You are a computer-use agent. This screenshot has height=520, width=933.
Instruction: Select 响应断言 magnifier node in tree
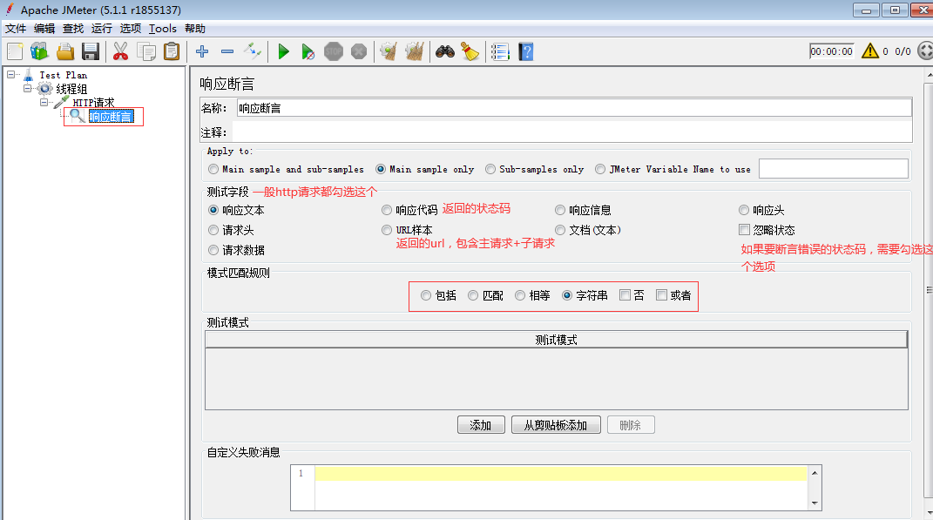pos(112,117)
